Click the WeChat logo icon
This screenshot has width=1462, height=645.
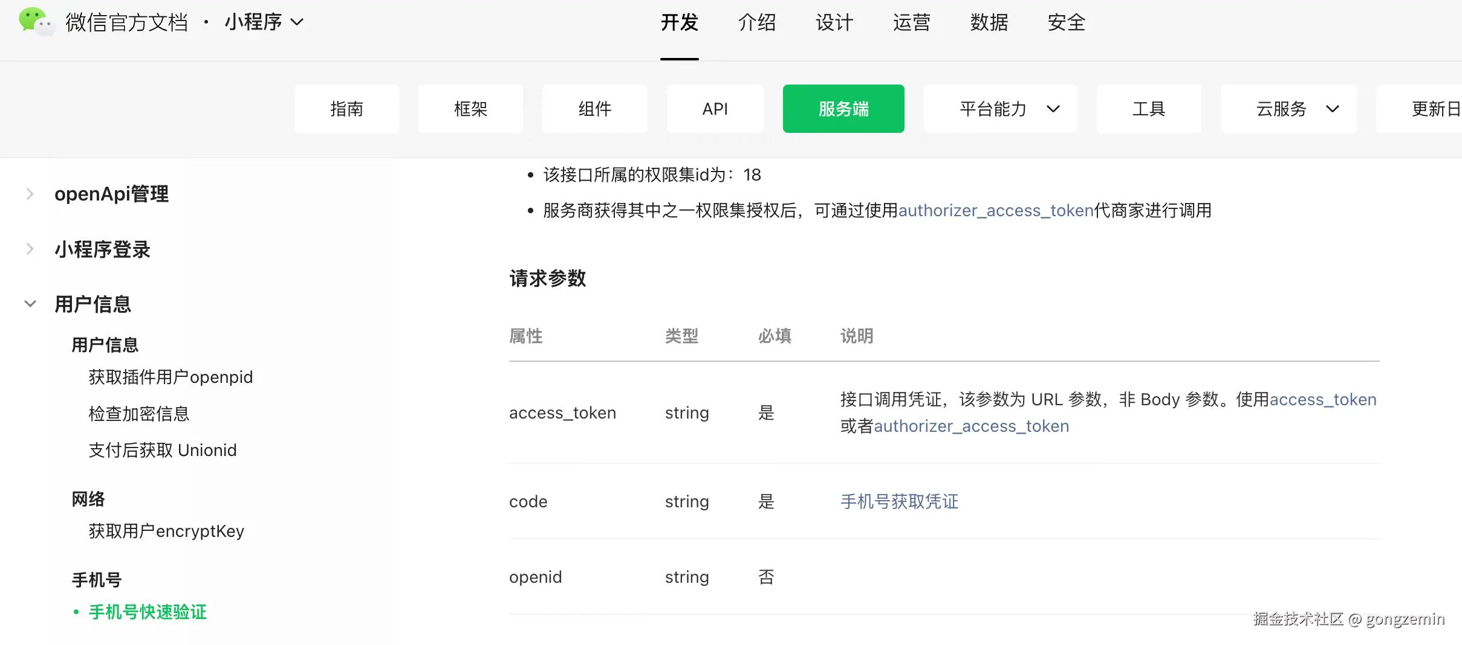(36, 22)
